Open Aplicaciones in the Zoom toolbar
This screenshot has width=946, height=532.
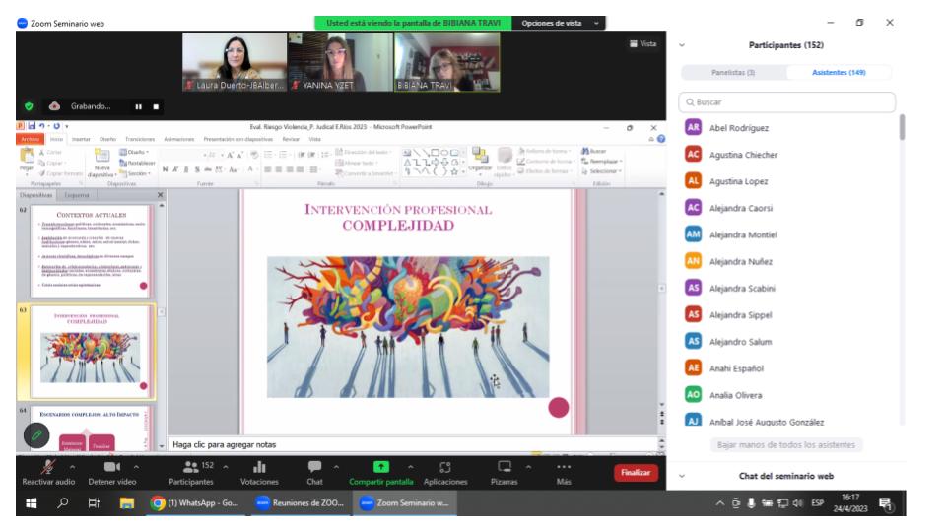click(445, 472)
